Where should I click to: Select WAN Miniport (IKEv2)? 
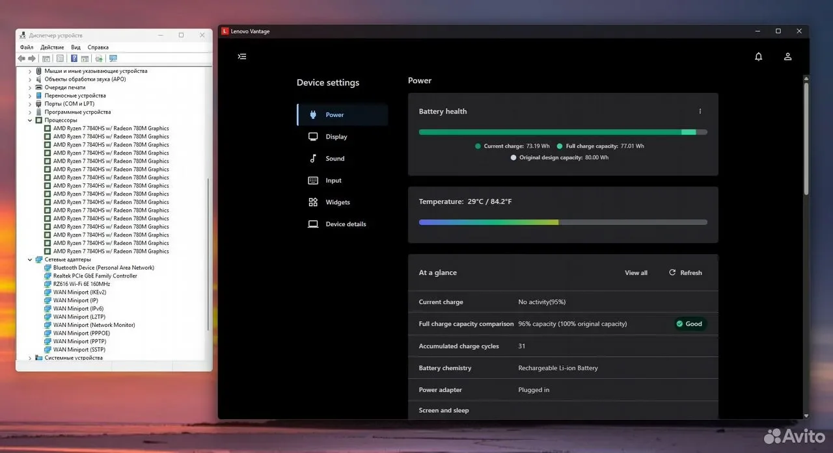coord(79,292)
